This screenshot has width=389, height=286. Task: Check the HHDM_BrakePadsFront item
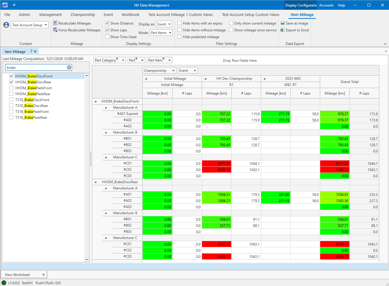click(11, 88)
